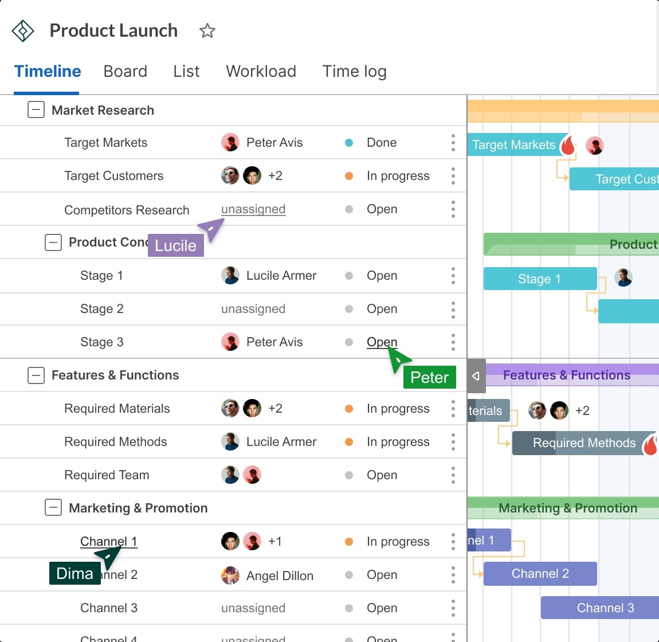Click Peter Avis avatar on Stage 3 row
This screenshot has height=642, width=659.
[x=230, y=342]
